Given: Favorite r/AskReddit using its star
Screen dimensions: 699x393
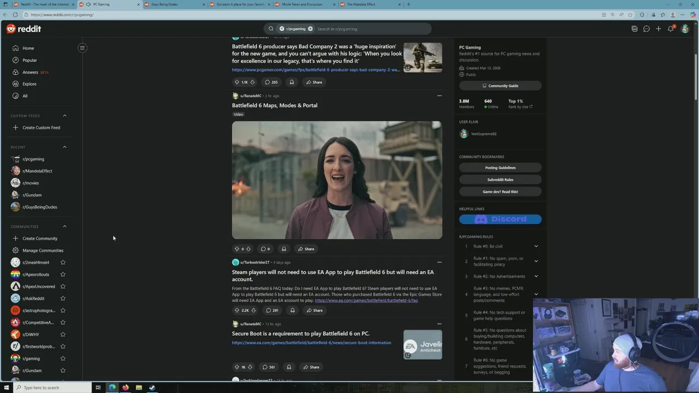Looking at the screenshot, I should coord(63,299).
